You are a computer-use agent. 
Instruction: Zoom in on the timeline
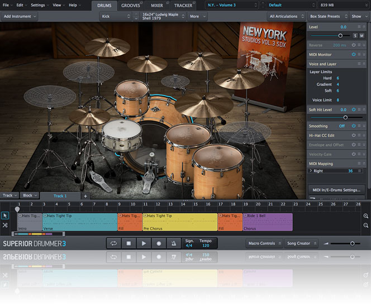366,216
